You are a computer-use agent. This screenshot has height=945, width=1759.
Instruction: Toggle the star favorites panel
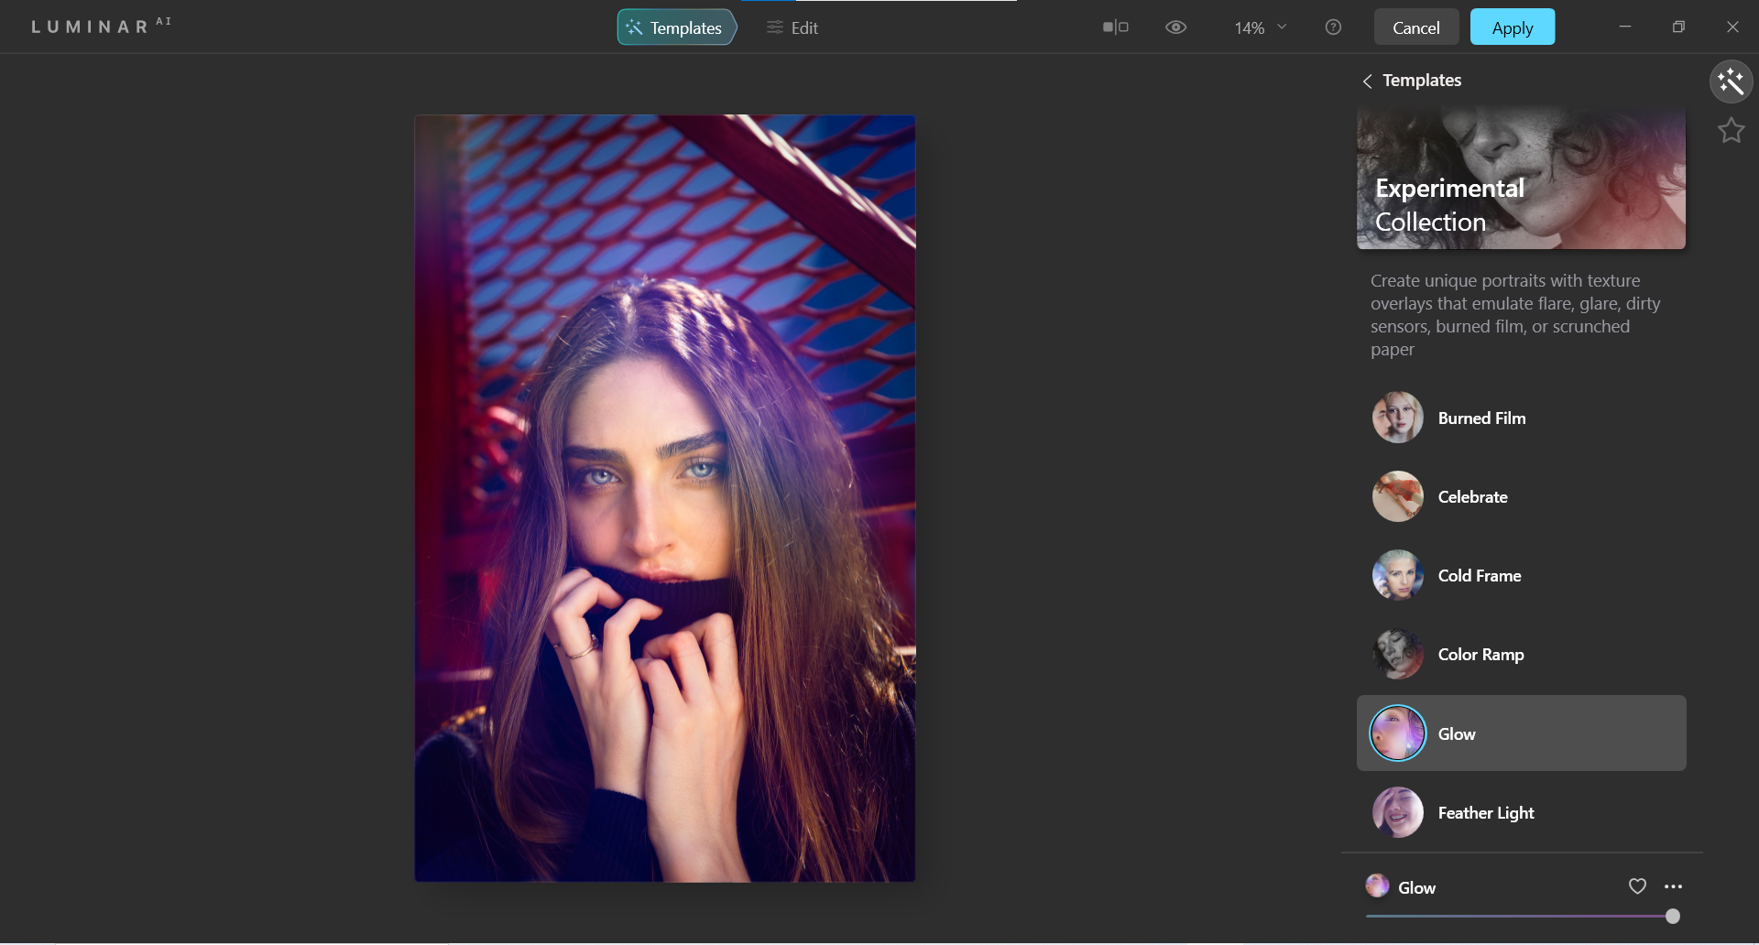coord(1731,130)
